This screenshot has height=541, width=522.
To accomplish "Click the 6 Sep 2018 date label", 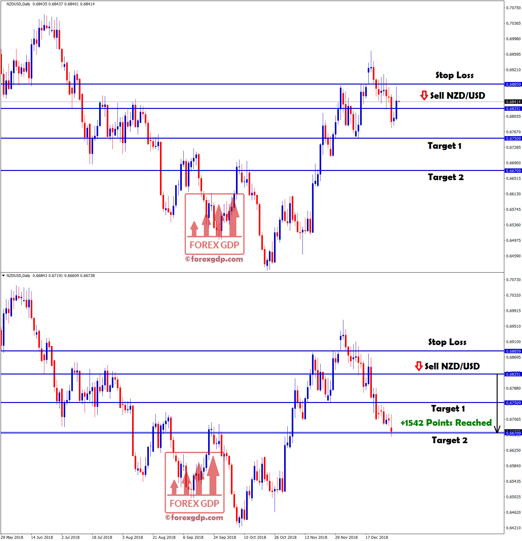I will coord(193,537).
